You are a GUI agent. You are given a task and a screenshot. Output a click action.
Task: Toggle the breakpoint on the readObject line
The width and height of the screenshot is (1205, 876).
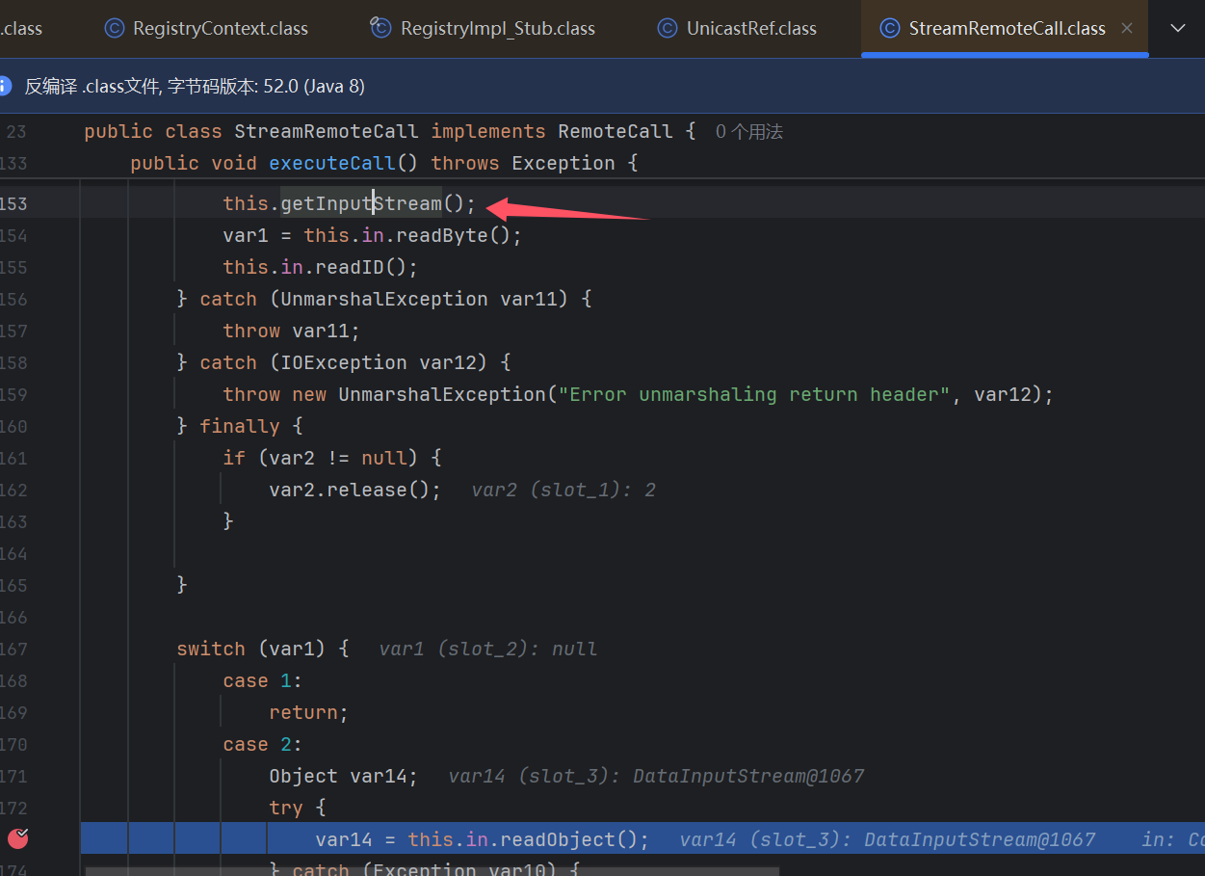click(x=17, y=838)
